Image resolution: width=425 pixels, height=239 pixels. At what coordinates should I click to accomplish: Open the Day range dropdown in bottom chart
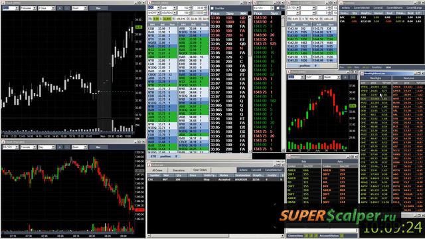(46, 147)
